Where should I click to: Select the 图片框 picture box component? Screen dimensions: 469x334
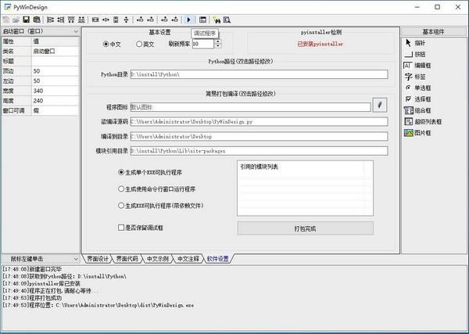417,133
